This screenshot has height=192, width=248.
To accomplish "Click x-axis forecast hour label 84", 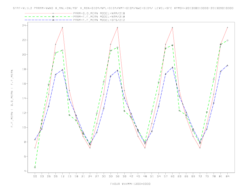I will (228, 176).
